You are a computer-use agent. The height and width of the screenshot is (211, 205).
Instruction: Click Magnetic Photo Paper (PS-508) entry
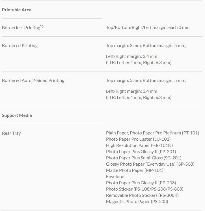tap(137, 202)
